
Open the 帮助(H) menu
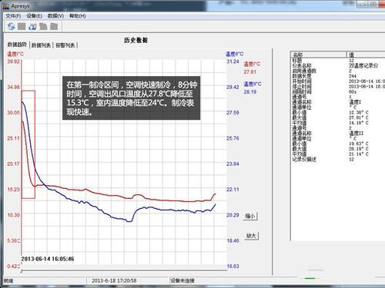tap(78, 16)
